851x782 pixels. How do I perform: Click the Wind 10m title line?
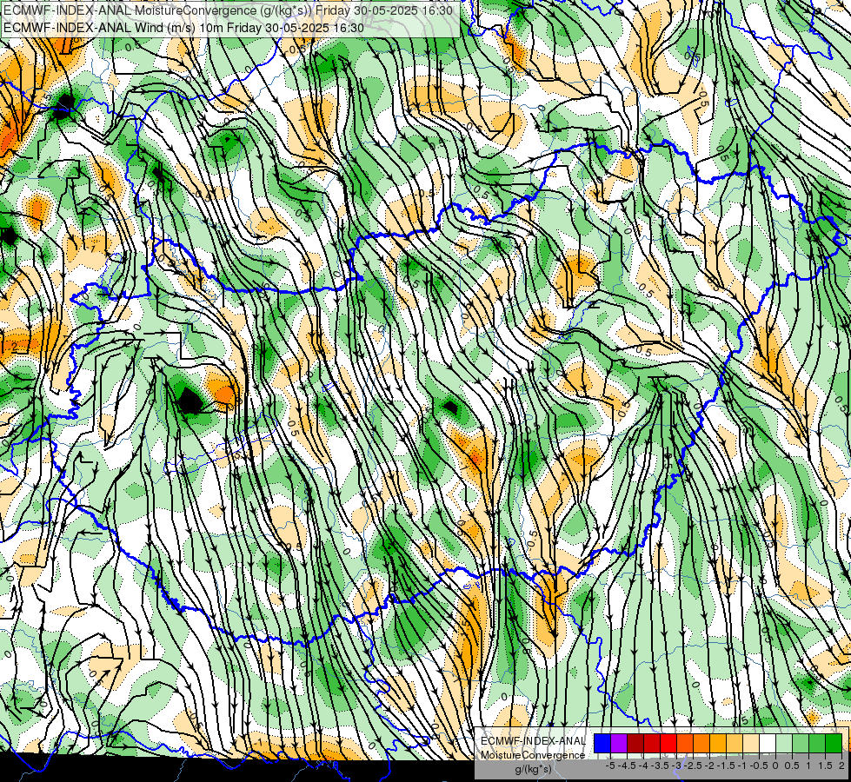coord(183,28)
